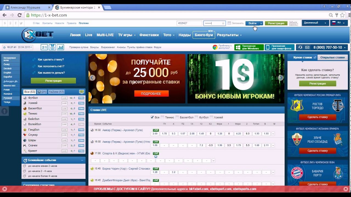351x197 pixels.
Task: Click the Войти login button
Action: (252, 23)
